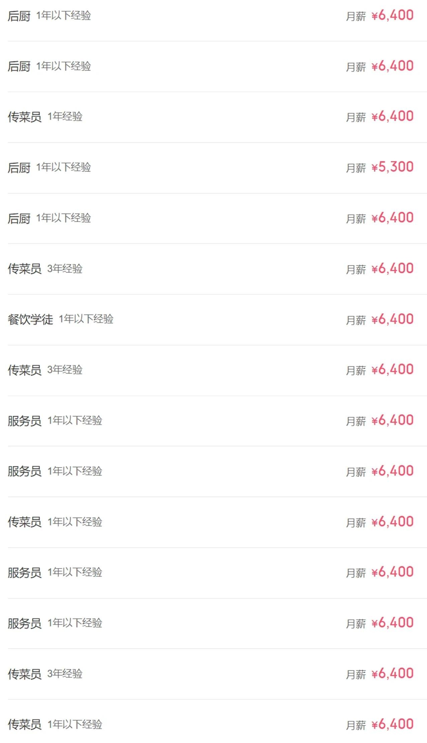
Task: Open the 餐饮学徒 job listing
Action: tap(30, 319)
